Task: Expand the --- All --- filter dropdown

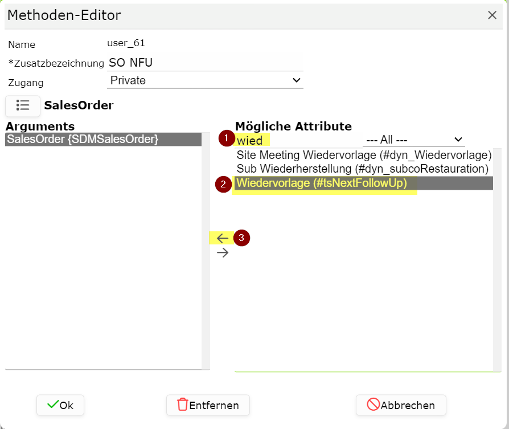Action: tap(414, 140)
